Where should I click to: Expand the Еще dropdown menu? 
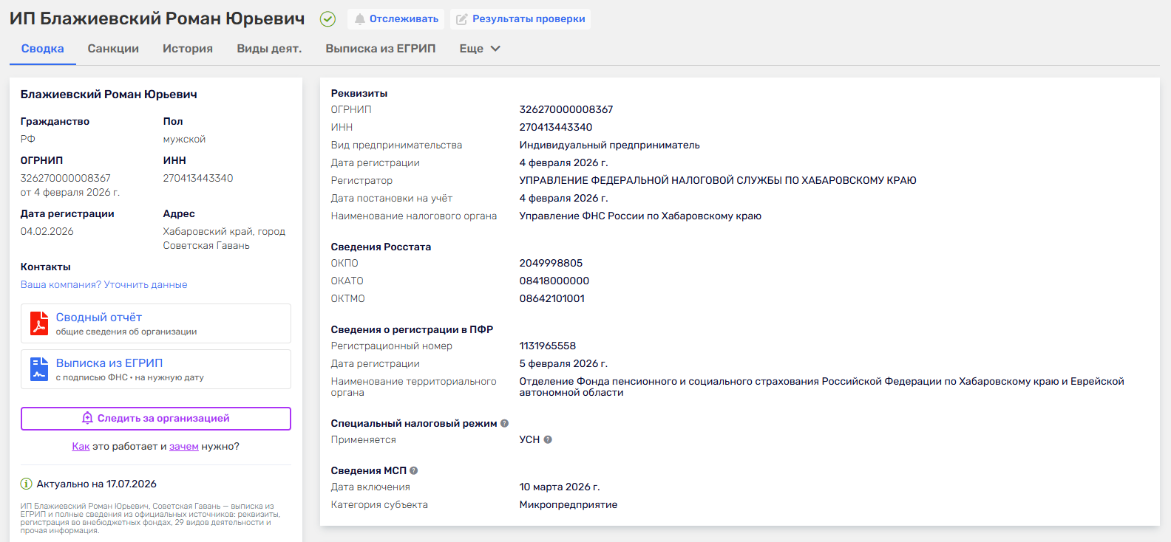tap(480, 49)
